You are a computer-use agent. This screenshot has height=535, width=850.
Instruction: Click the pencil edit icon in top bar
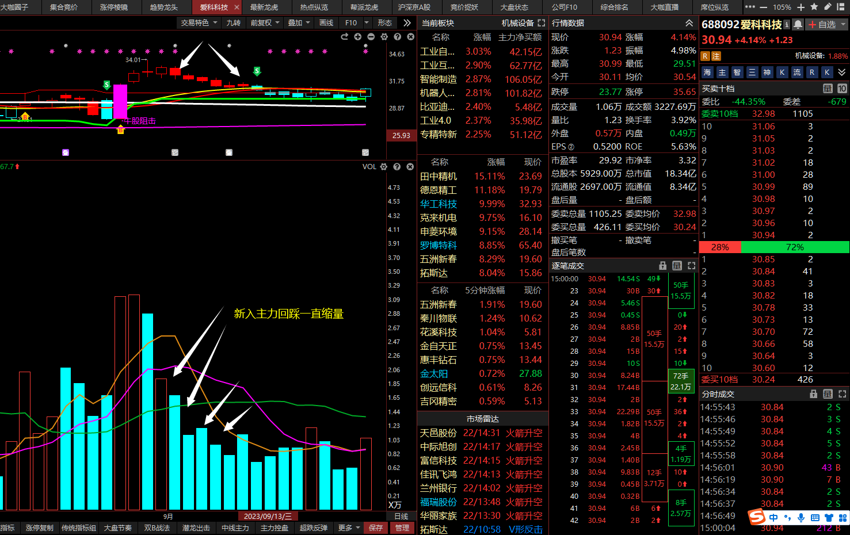pos(827,7)
